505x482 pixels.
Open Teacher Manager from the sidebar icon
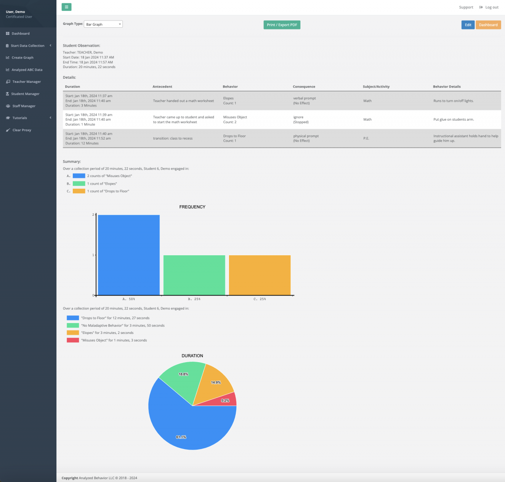[x=8, y=81]
